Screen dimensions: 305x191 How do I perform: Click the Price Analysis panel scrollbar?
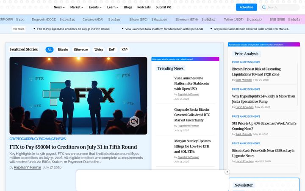tap(297, 84)
